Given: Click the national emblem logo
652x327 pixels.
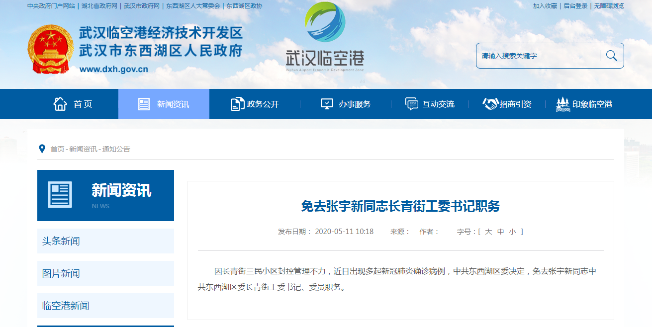Looking at the screenshot, I should [50, 50].
